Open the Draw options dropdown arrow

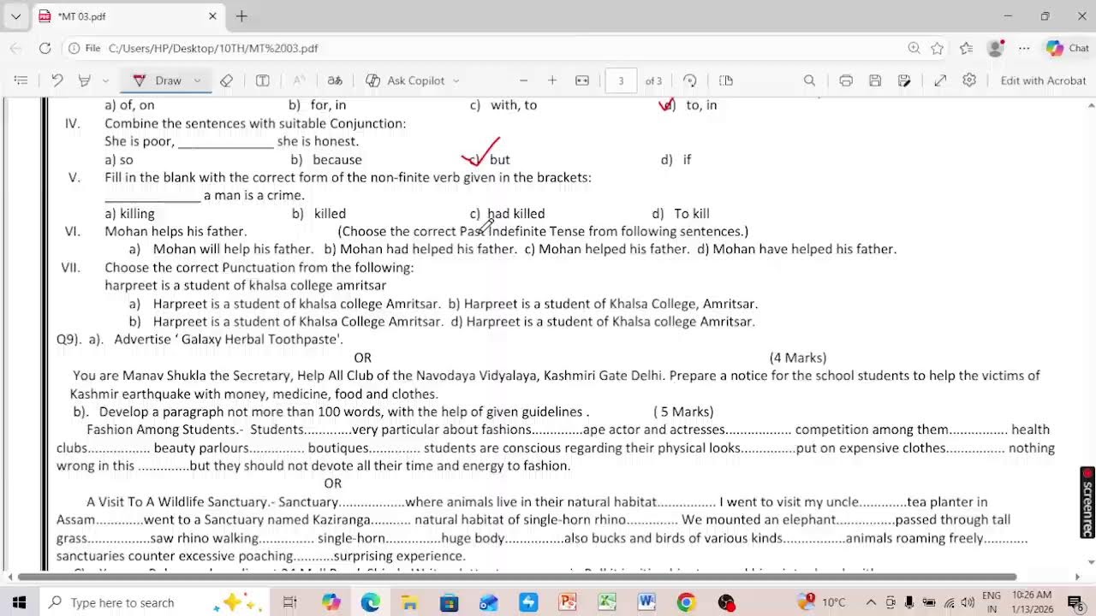197,80
